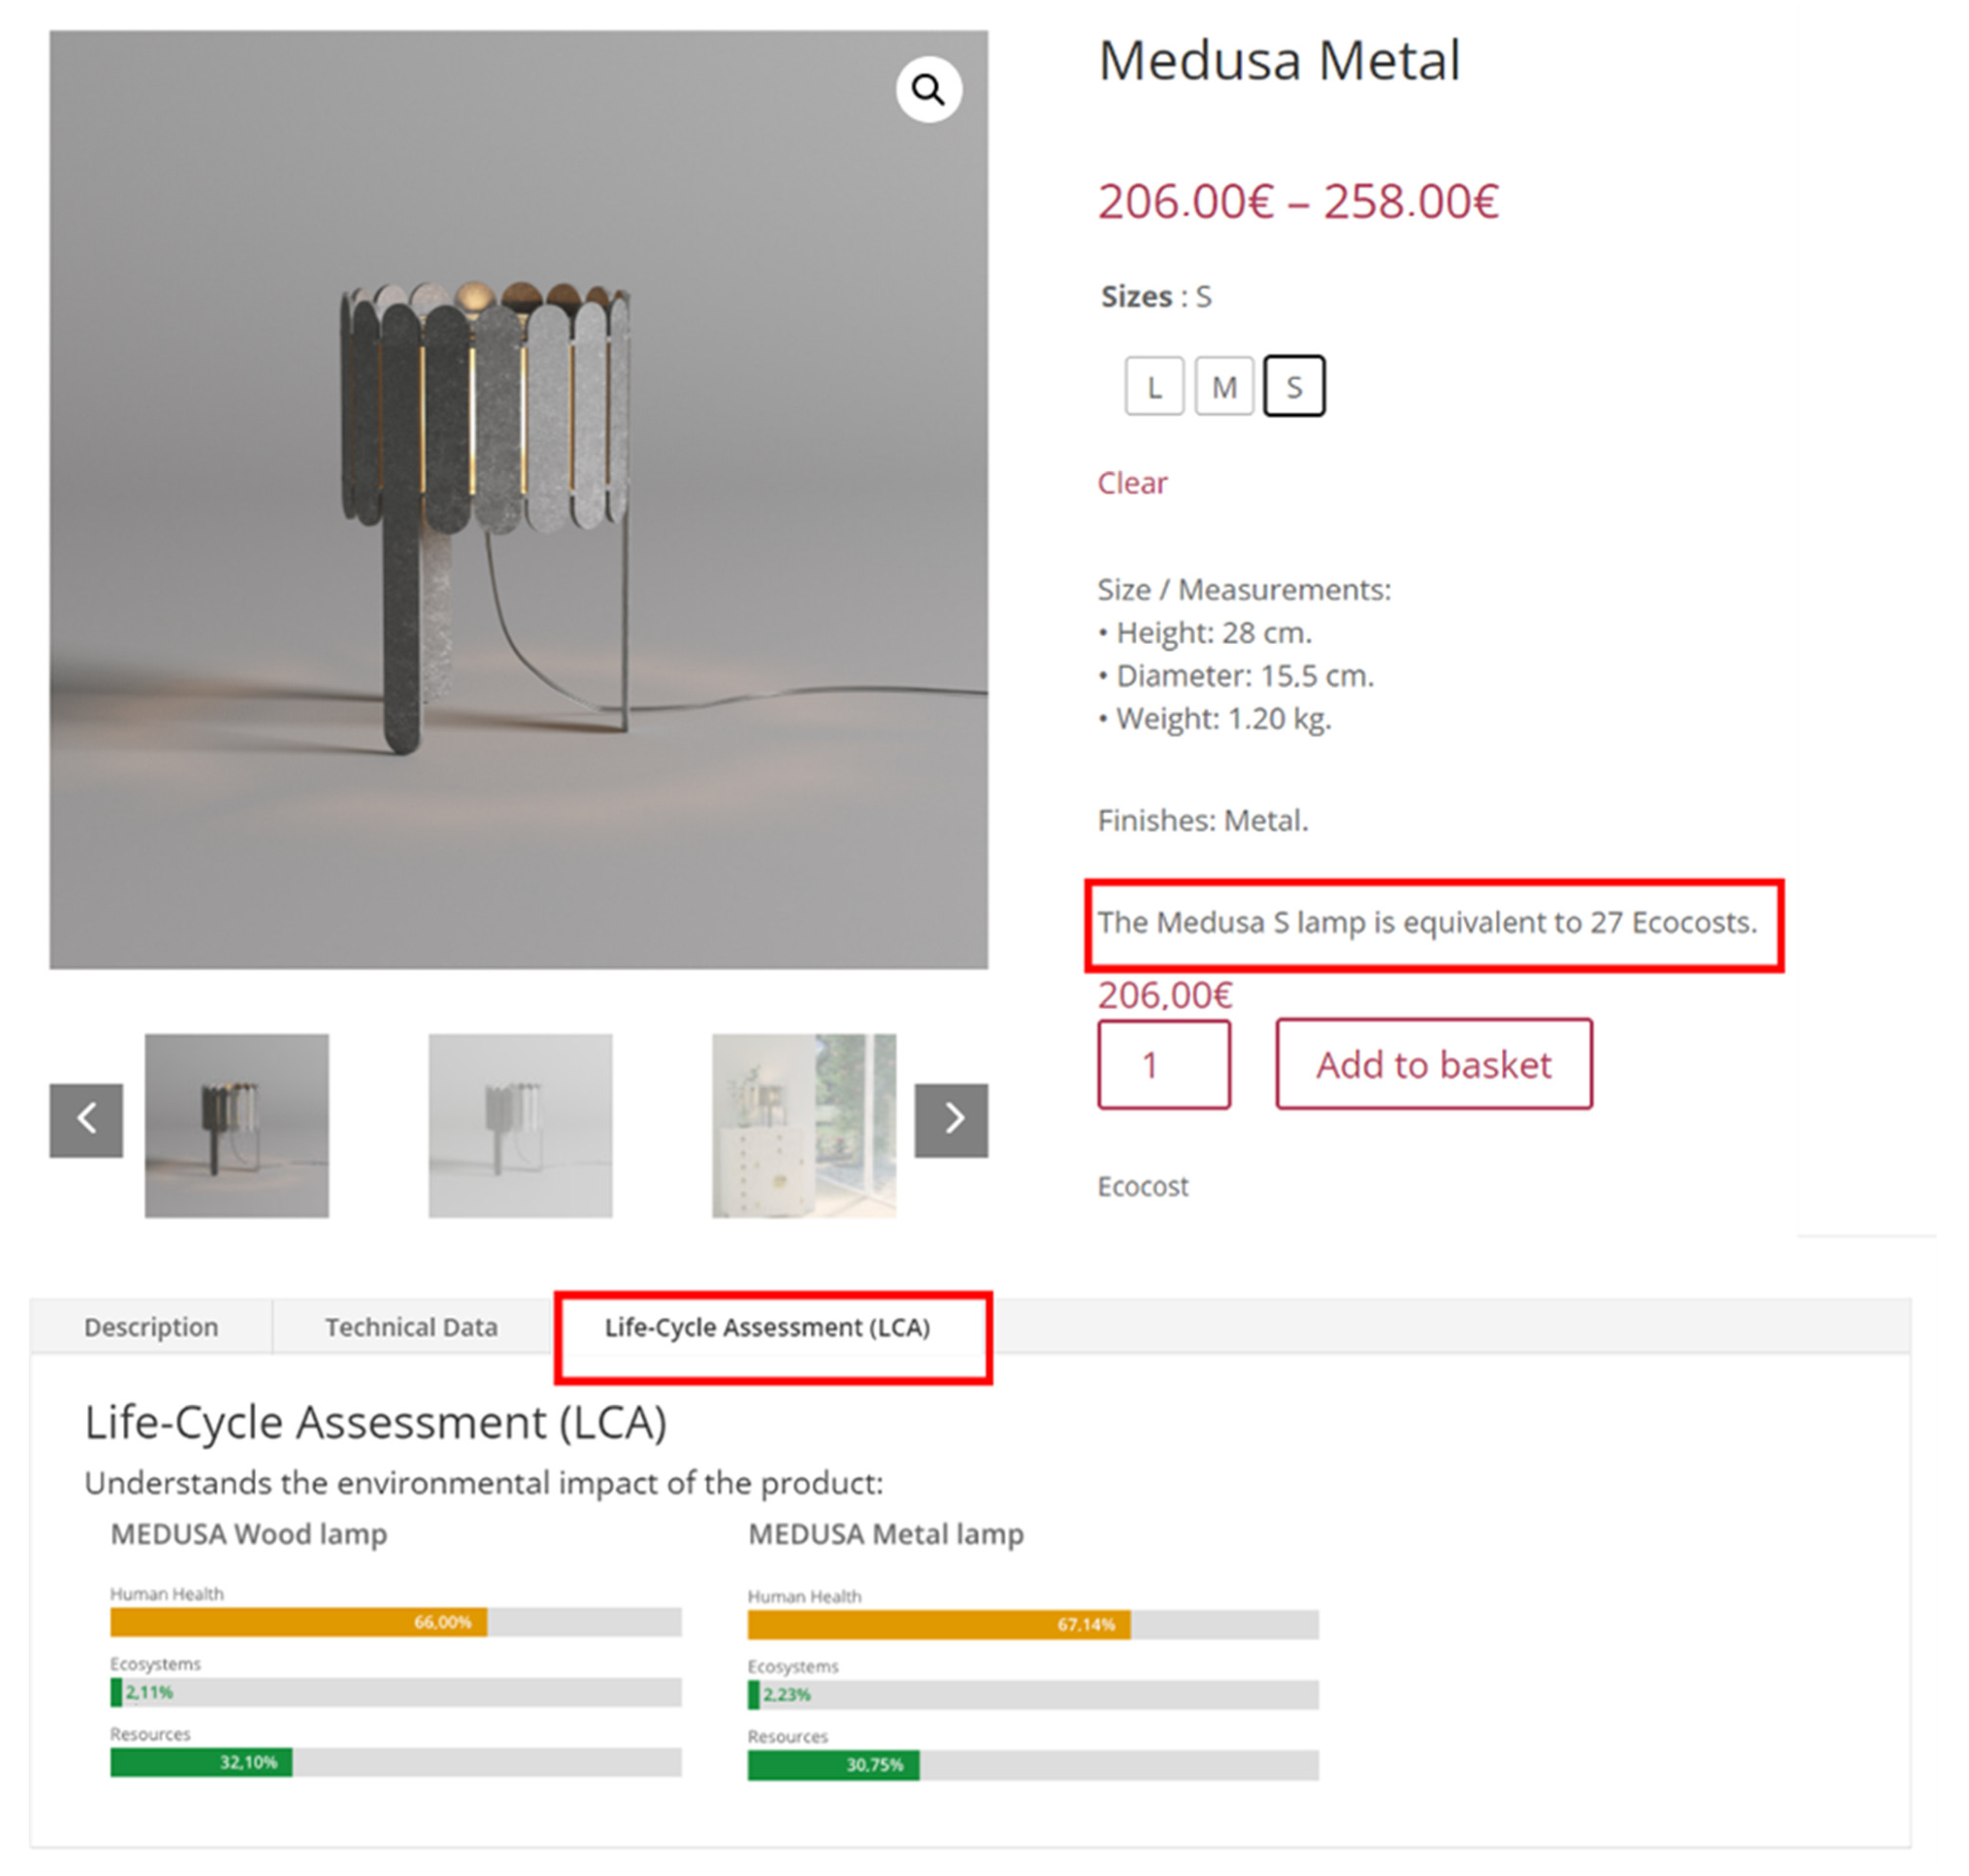Screen dimensions: 1969x1876
Task: Open the Description tab
Action: click(x=151, y=1327)
